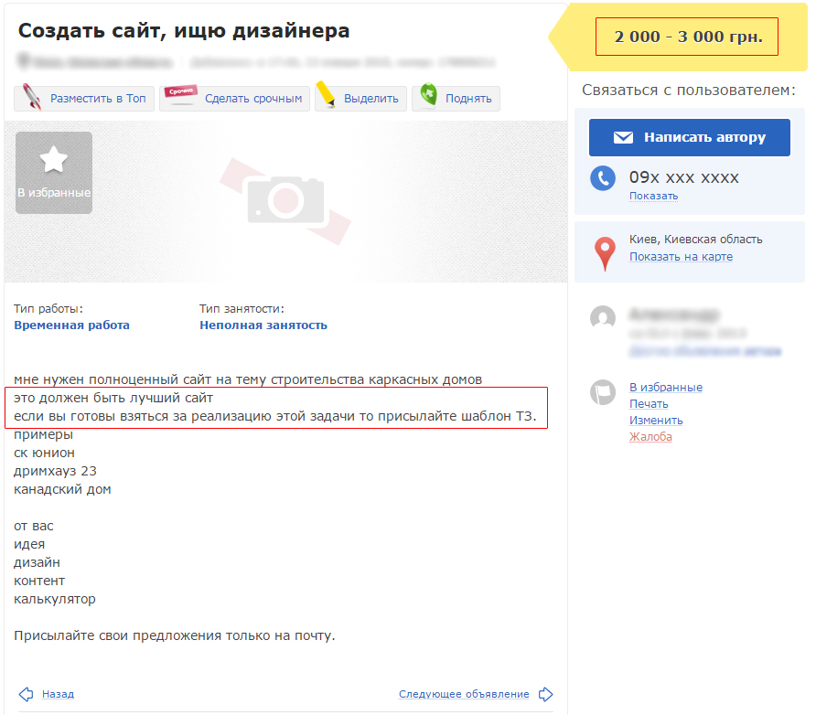Report ad via the 'Жалоба' link
Viewport: 816px width, 715px height.
pos(650,437)
